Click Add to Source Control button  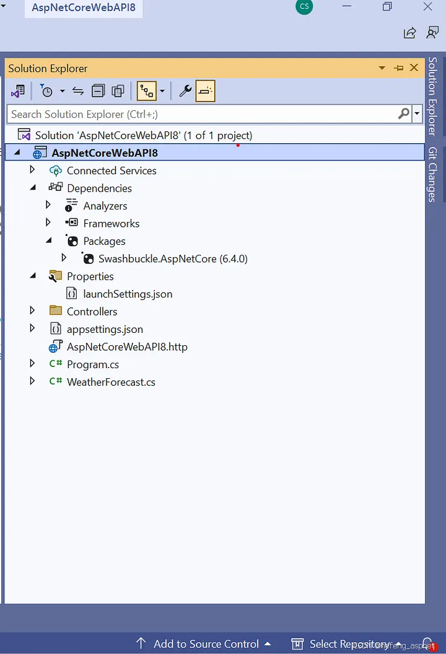click(204, 643)
